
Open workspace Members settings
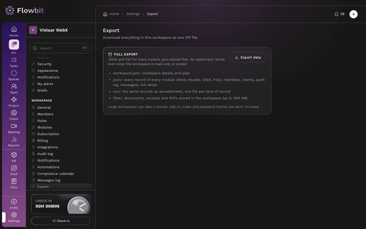(x=61, y=114)
